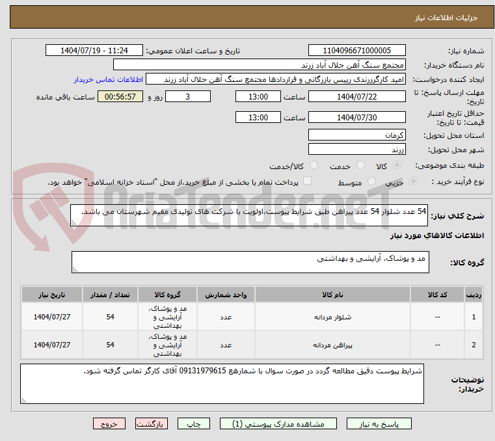The image size is (495, 441).
Task: Click the 'توضیحات خریدار' notes text area
Action: pyautogui.click(x=222, y=384)
